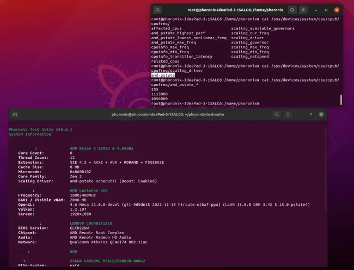Close the phoronix-test-suite terminal window
This screenshot has height=270, width=354.
pos(321,114)
